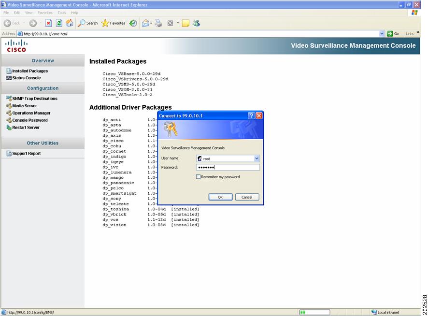
Task: Click OK in the Connect dialog
Action: pos(220,197)
